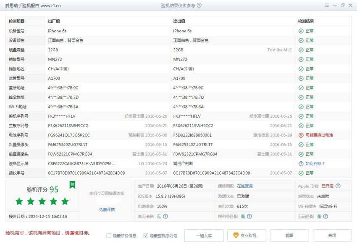Click the factory 监管型号 value A1700
The width and height of the screenshot is (357, 247).
[54, 78]
